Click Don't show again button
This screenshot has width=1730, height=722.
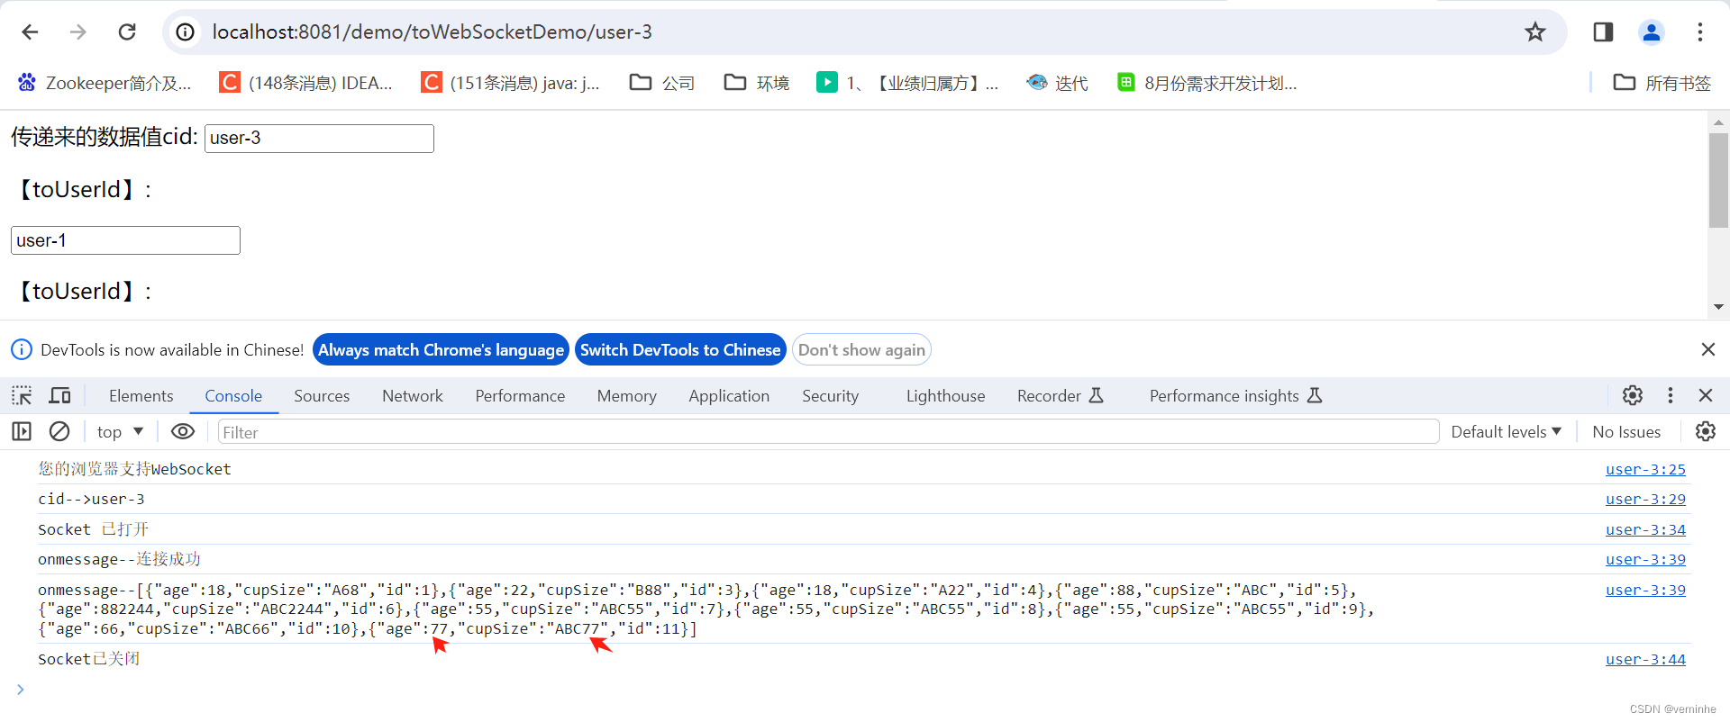click(861, 350)
